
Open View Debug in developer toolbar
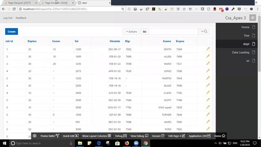click(x=139, y=136)
